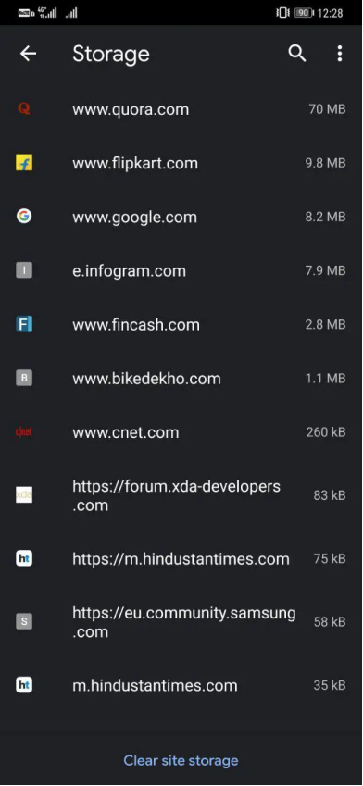Select www.bikedekho.com entry
Image resolution: width=363 pixels, height=786 pixels.
pos(181,379)
